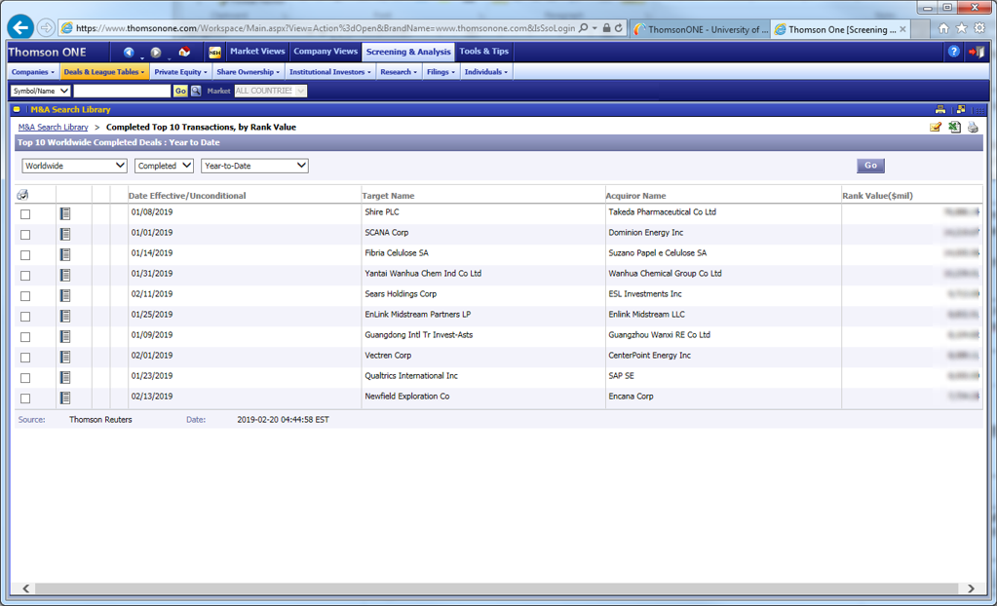Expand the Institutional Investors menu

330,72
